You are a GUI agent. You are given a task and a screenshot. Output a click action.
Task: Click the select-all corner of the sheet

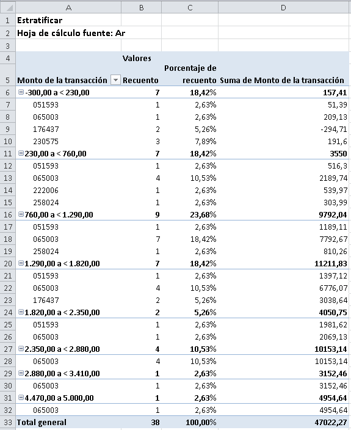click(x=8, y=7)
